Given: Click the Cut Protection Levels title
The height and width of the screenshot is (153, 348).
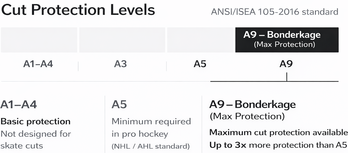Looking at the screenshot, I should pos(78,10).
